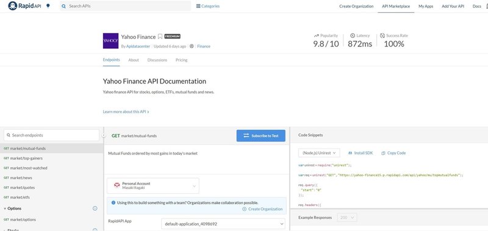Click the Personal Account avatar icon
The image size is (488, 231).
point(117,186)
